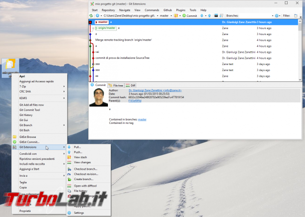Choose View stash in the submenu
Viewport: 305px width, 217px height.
click(89, 157)
